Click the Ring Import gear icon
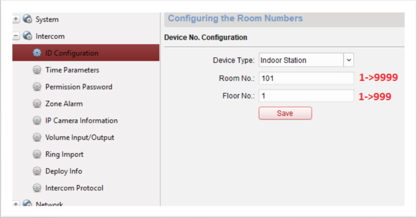This screenshot has height=218, width=417. tap(37, 154)
